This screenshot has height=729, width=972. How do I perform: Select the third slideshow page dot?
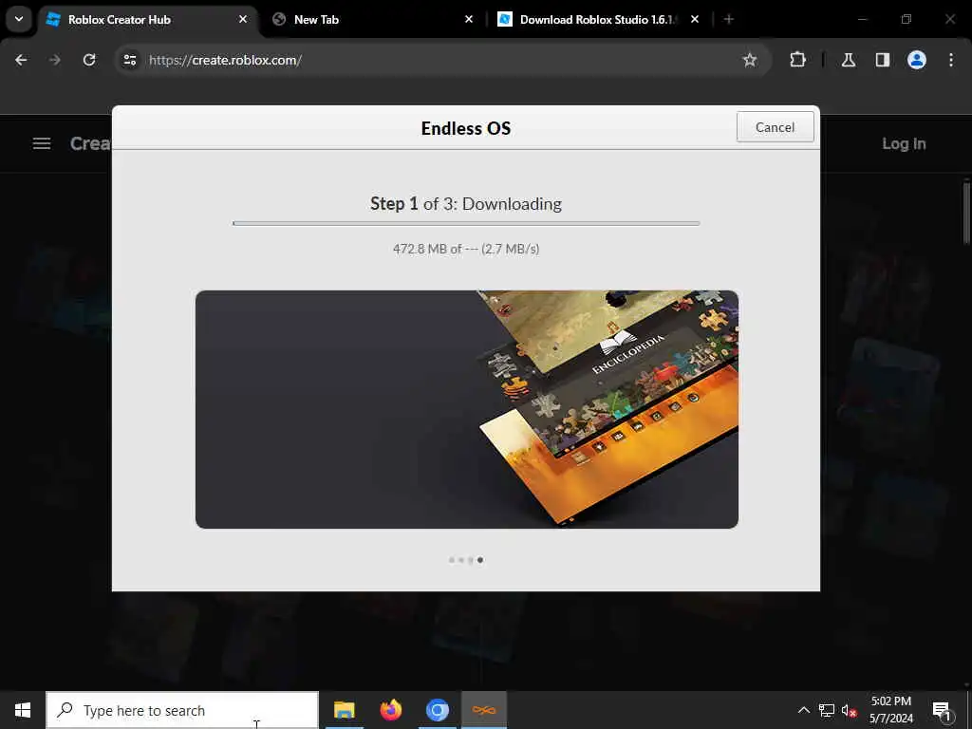(x=471, y=560)
